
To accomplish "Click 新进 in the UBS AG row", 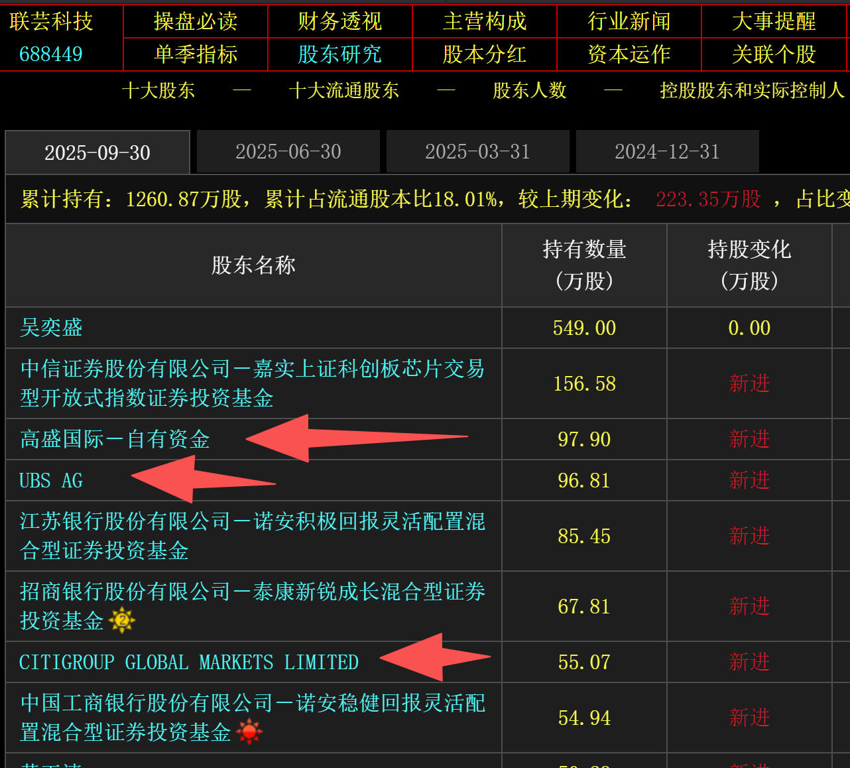I will pyautogui.click(x=749, y=480).
